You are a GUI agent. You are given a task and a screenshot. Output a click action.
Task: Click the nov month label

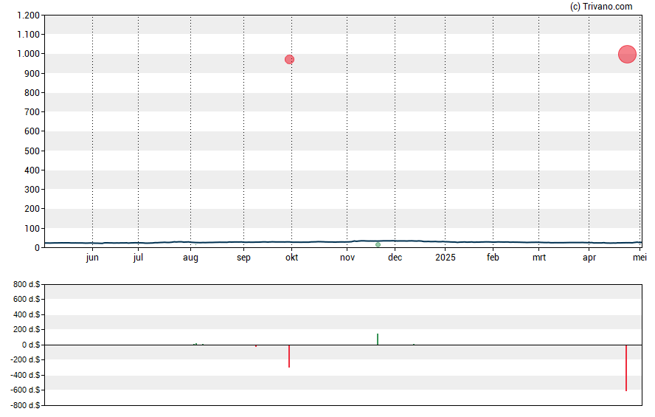347,257
